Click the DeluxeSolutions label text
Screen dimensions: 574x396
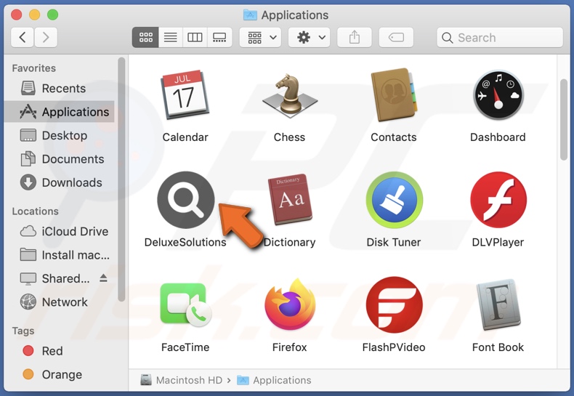click(185, 242)
